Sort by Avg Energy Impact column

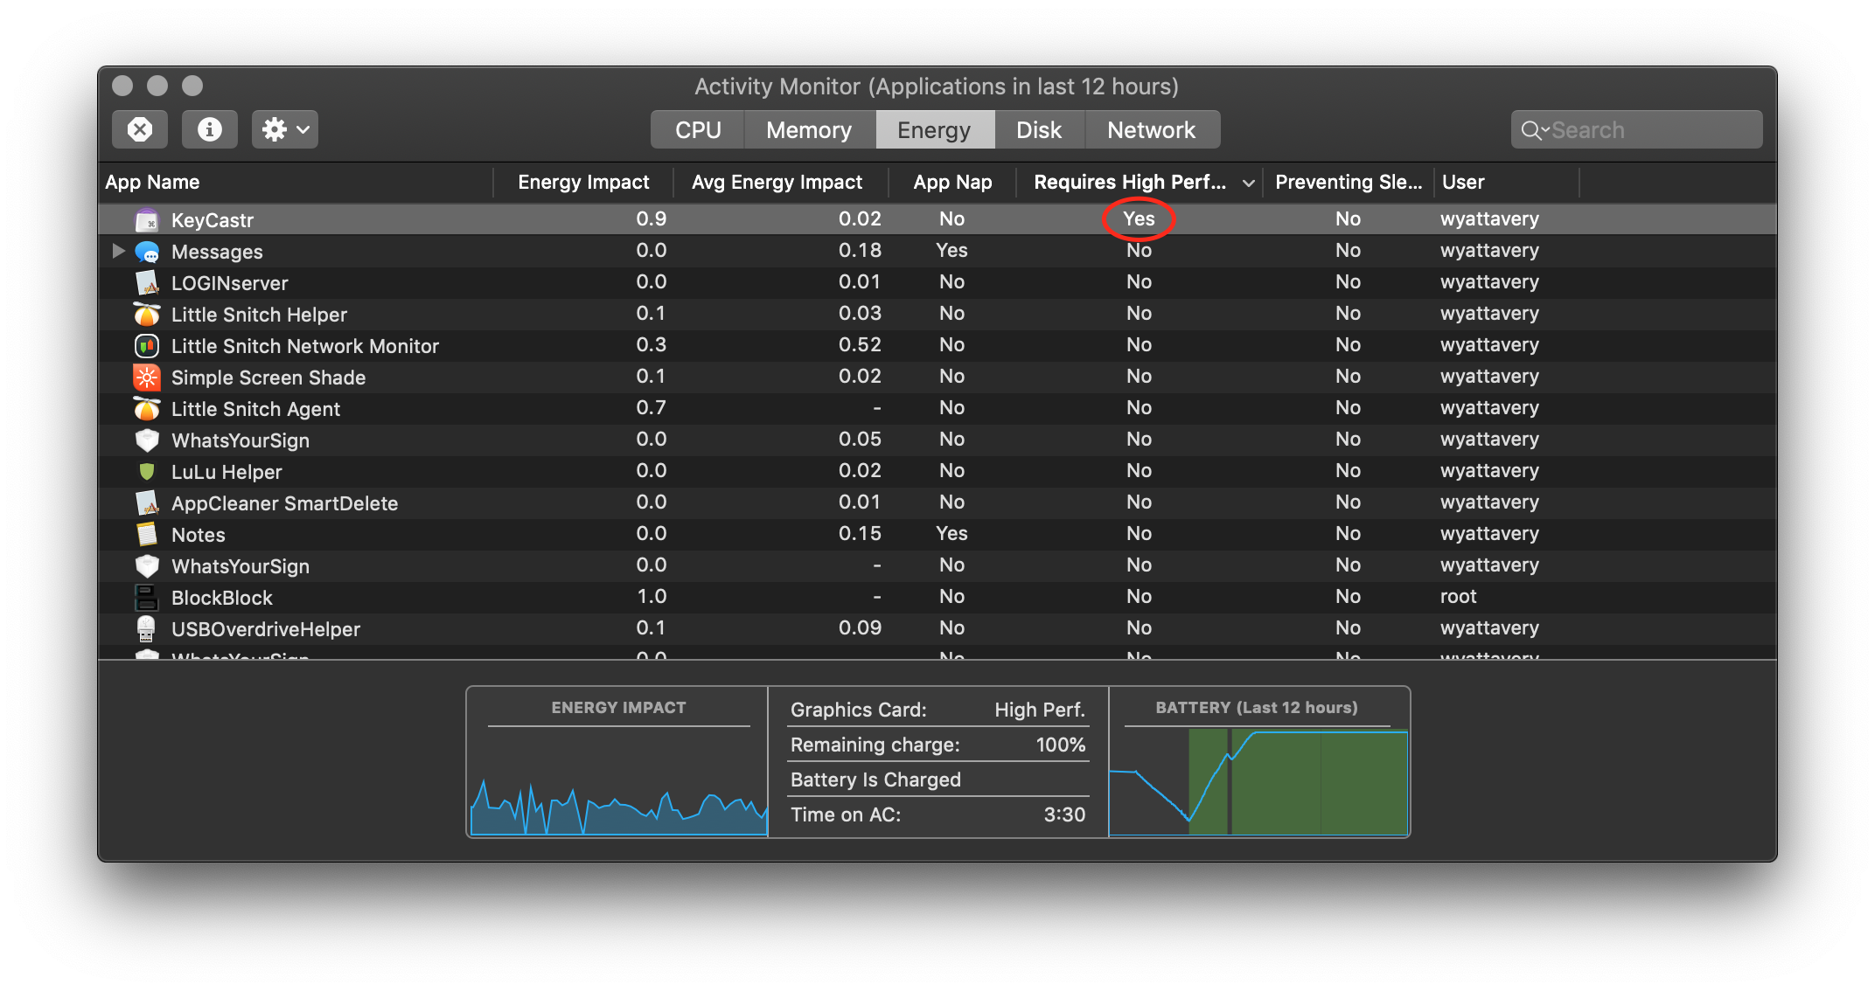pos(780,182)
